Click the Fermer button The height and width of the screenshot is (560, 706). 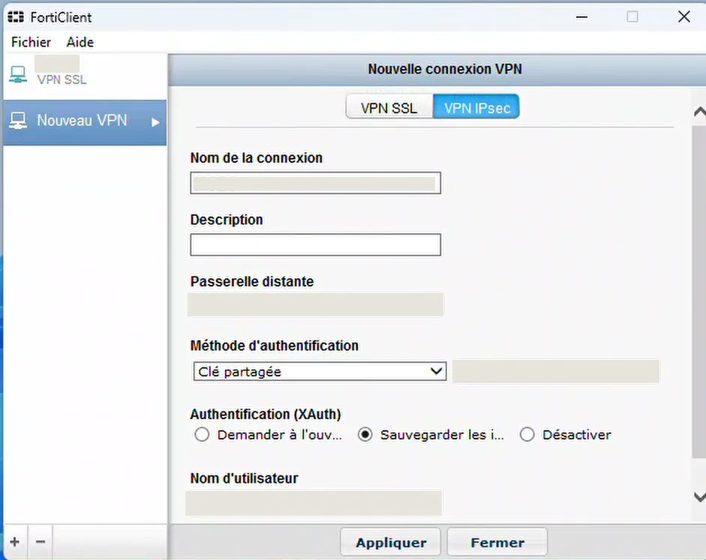point(497,543)
